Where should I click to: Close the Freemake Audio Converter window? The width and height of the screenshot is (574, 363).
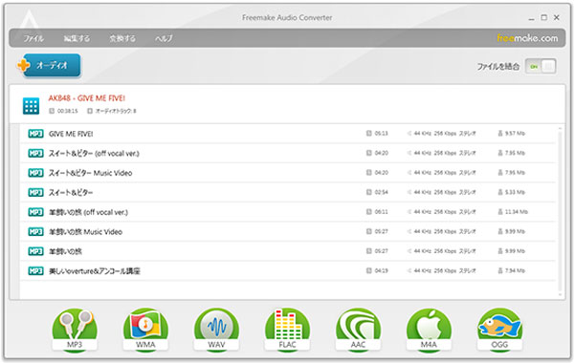click(557, 17)
